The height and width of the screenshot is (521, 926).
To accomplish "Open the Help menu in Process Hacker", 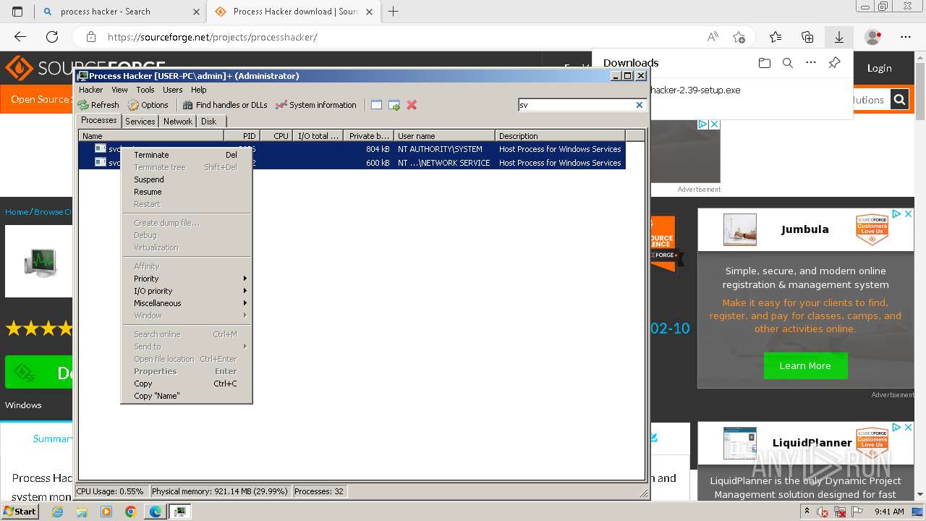I will pos(199,90).
